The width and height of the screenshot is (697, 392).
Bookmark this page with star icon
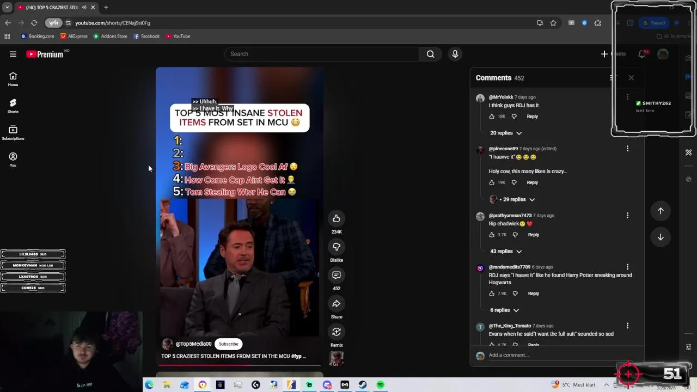(553, 23)
